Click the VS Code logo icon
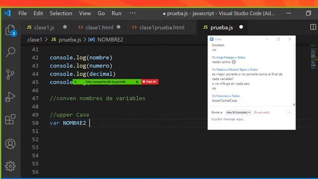 click(7, 13)
